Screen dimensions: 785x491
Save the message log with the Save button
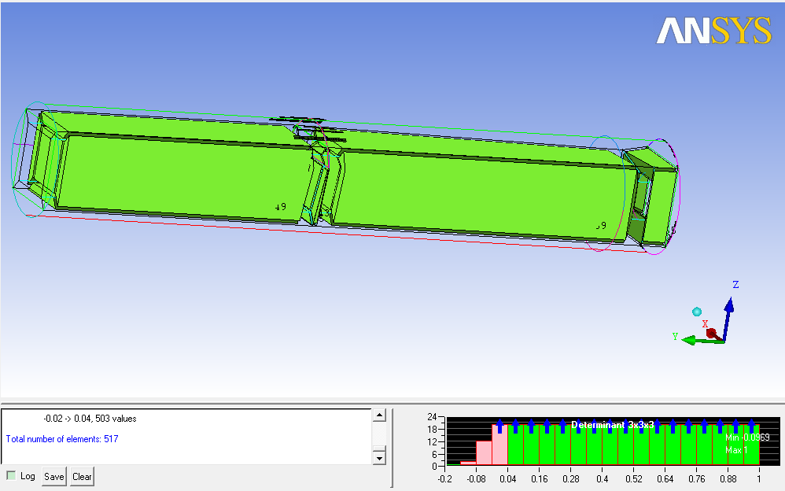pos(53,476)
